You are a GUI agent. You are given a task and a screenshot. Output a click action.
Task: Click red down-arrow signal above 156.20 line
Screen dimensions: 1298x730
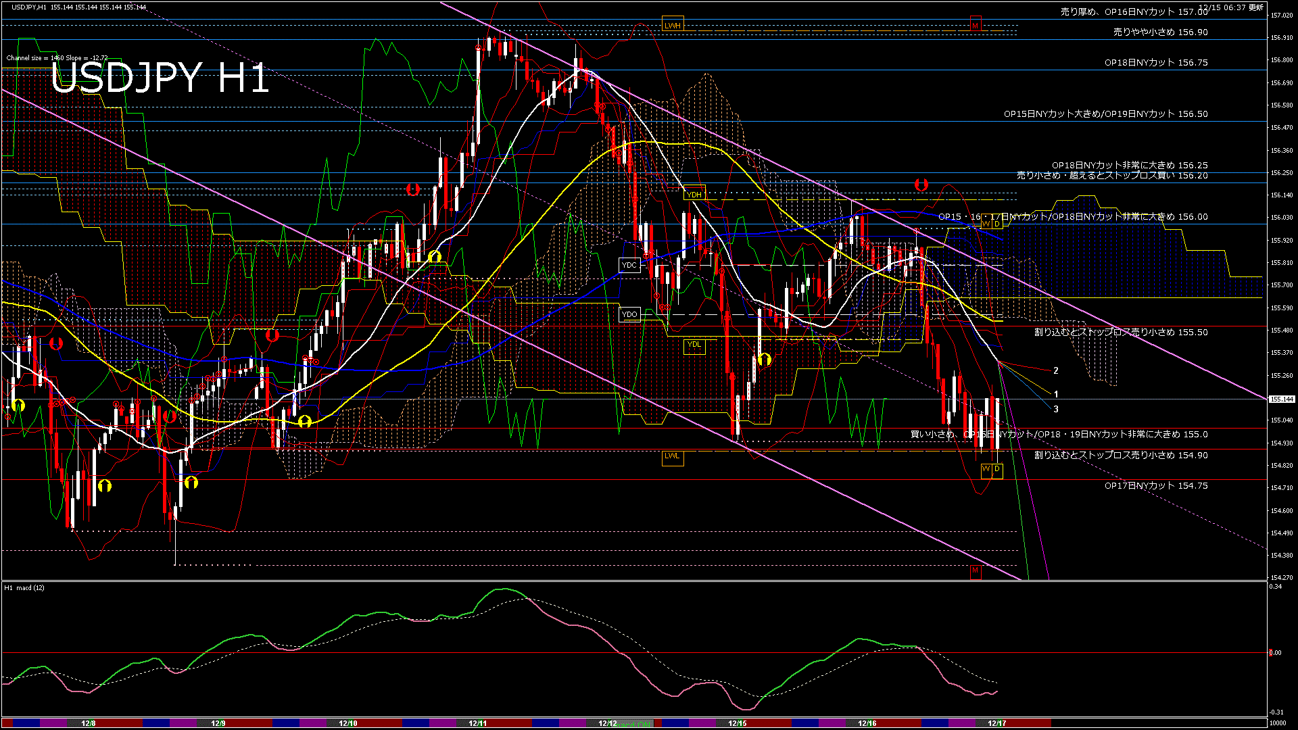(921, 184)
